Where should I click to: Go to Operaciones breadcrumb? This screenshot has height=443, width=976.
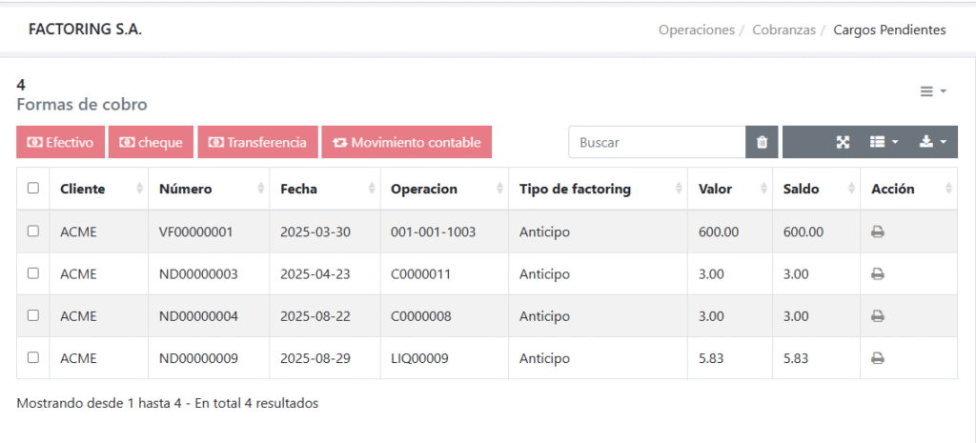pyautogui.click(x=696, y=30)
